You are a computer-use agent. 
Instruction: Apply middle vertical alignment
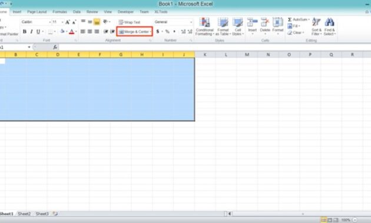click(x=90, y=22)
